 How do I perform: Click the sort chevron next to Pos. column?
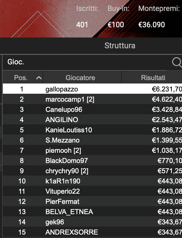(x=38, y=78)
